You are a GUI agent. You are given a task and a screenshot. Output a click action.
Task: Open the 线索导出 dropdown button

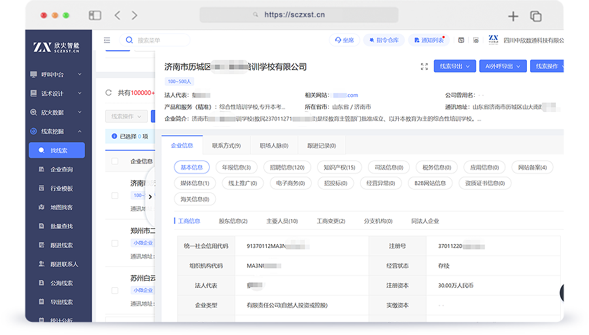coord(455,67)
